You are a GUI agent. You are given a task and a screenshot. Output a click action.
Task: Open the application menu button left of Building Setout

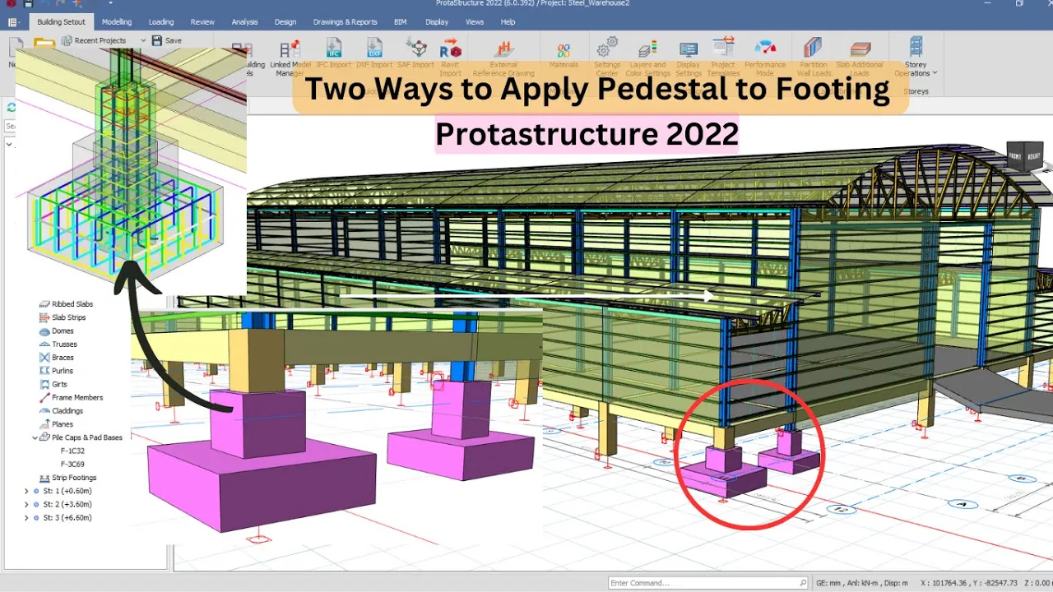(x=14, y=22)
